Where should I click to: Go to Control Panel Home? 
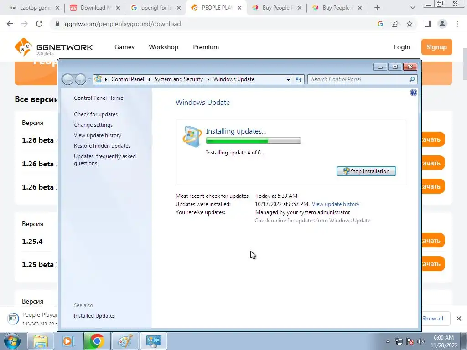99,98
